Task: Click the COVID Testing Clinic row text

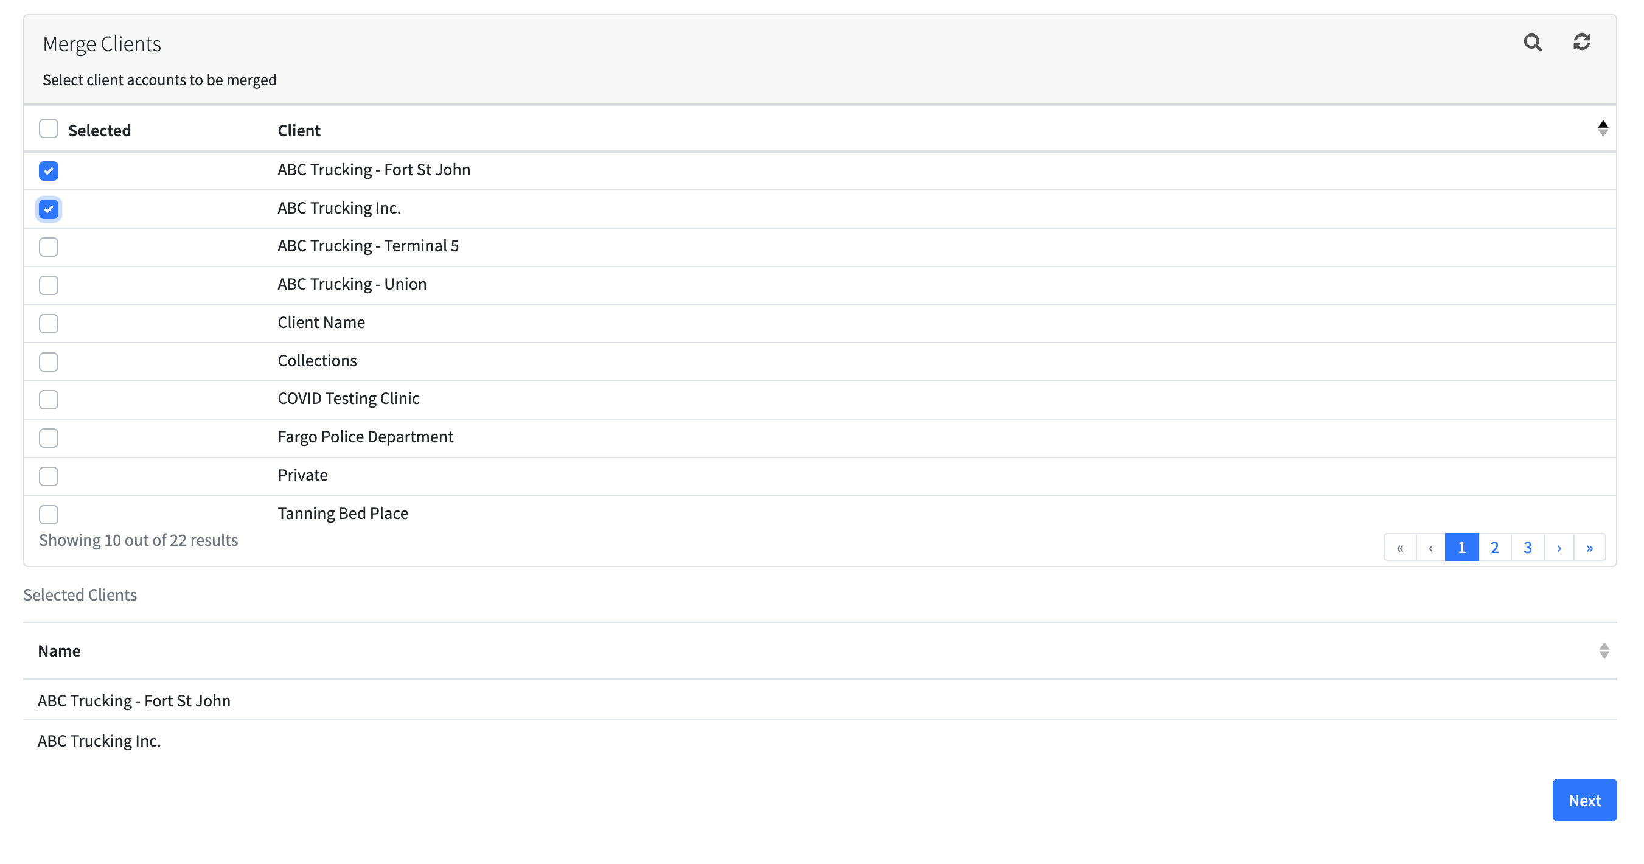Action: 349,398
